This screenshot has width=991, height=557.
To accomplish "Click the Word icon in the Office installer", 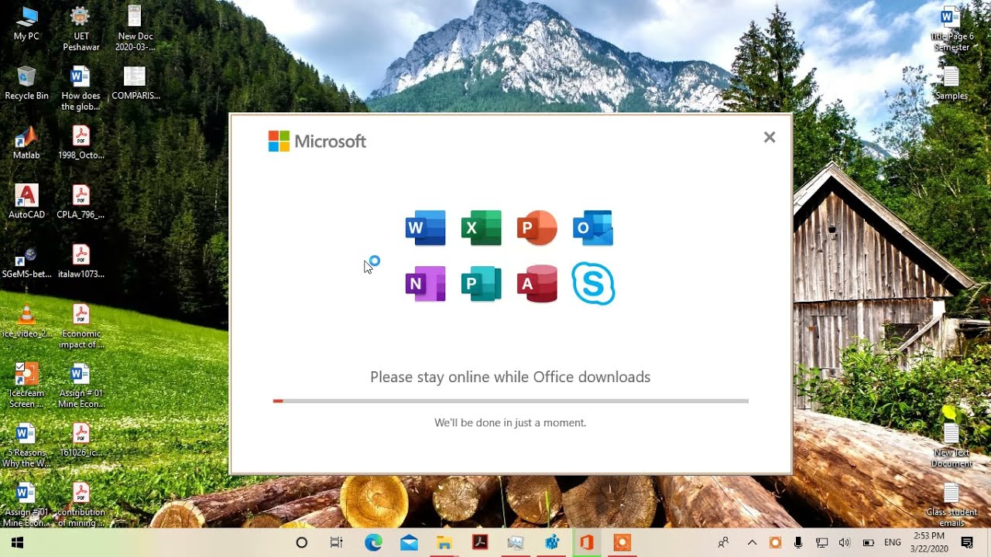I will (426, 227).
